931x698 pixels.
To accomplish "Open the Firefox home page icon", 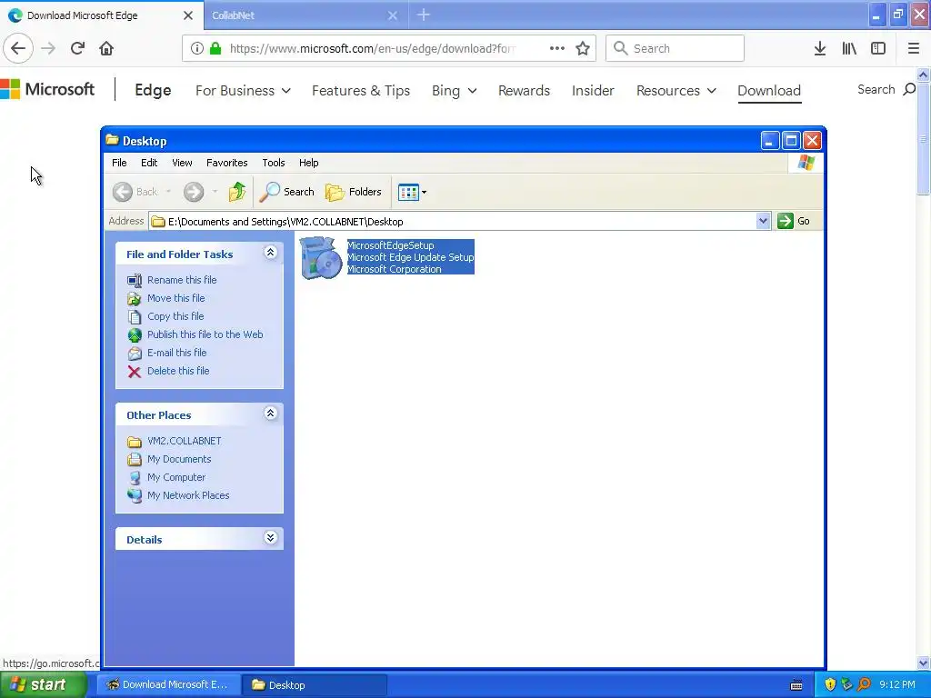I will click(x=106, y=48).
